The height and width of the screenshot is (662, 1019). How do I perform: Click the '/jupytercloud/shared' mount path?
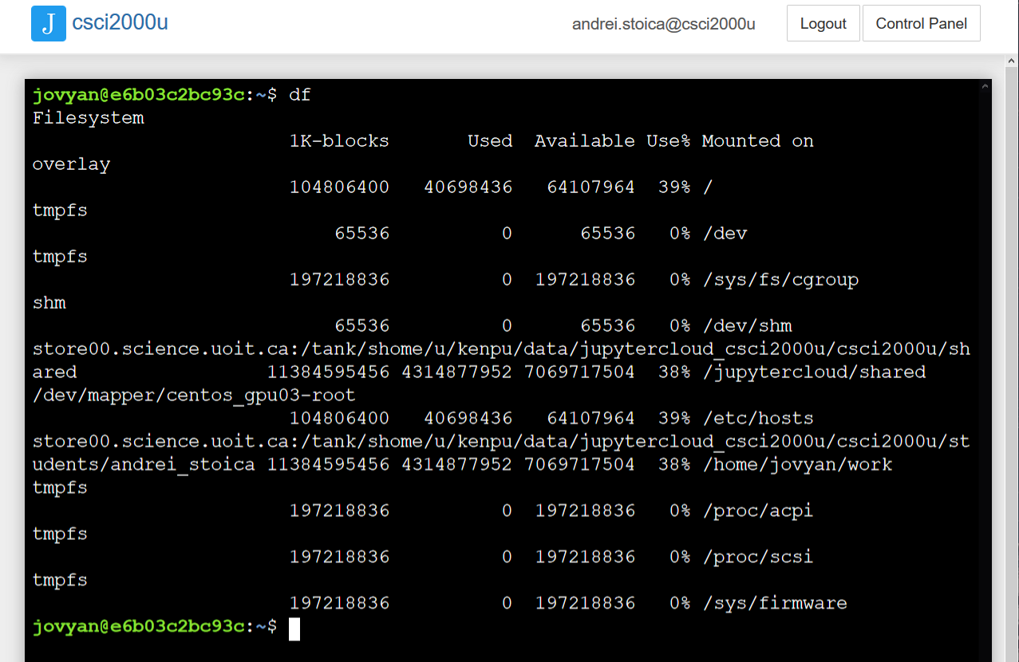point(814,372)
